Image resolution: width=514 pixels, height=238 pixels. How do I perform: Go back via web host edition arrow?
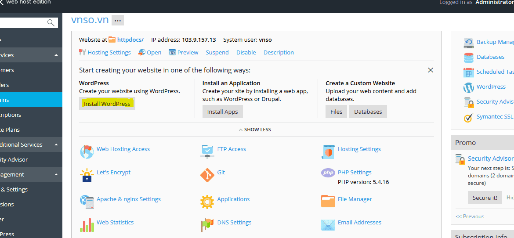point(2,2)
